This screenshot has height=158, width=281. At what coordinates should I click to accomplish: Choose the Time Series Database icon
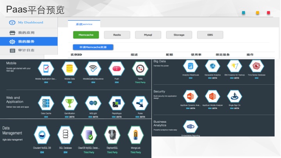pos(256,66)
